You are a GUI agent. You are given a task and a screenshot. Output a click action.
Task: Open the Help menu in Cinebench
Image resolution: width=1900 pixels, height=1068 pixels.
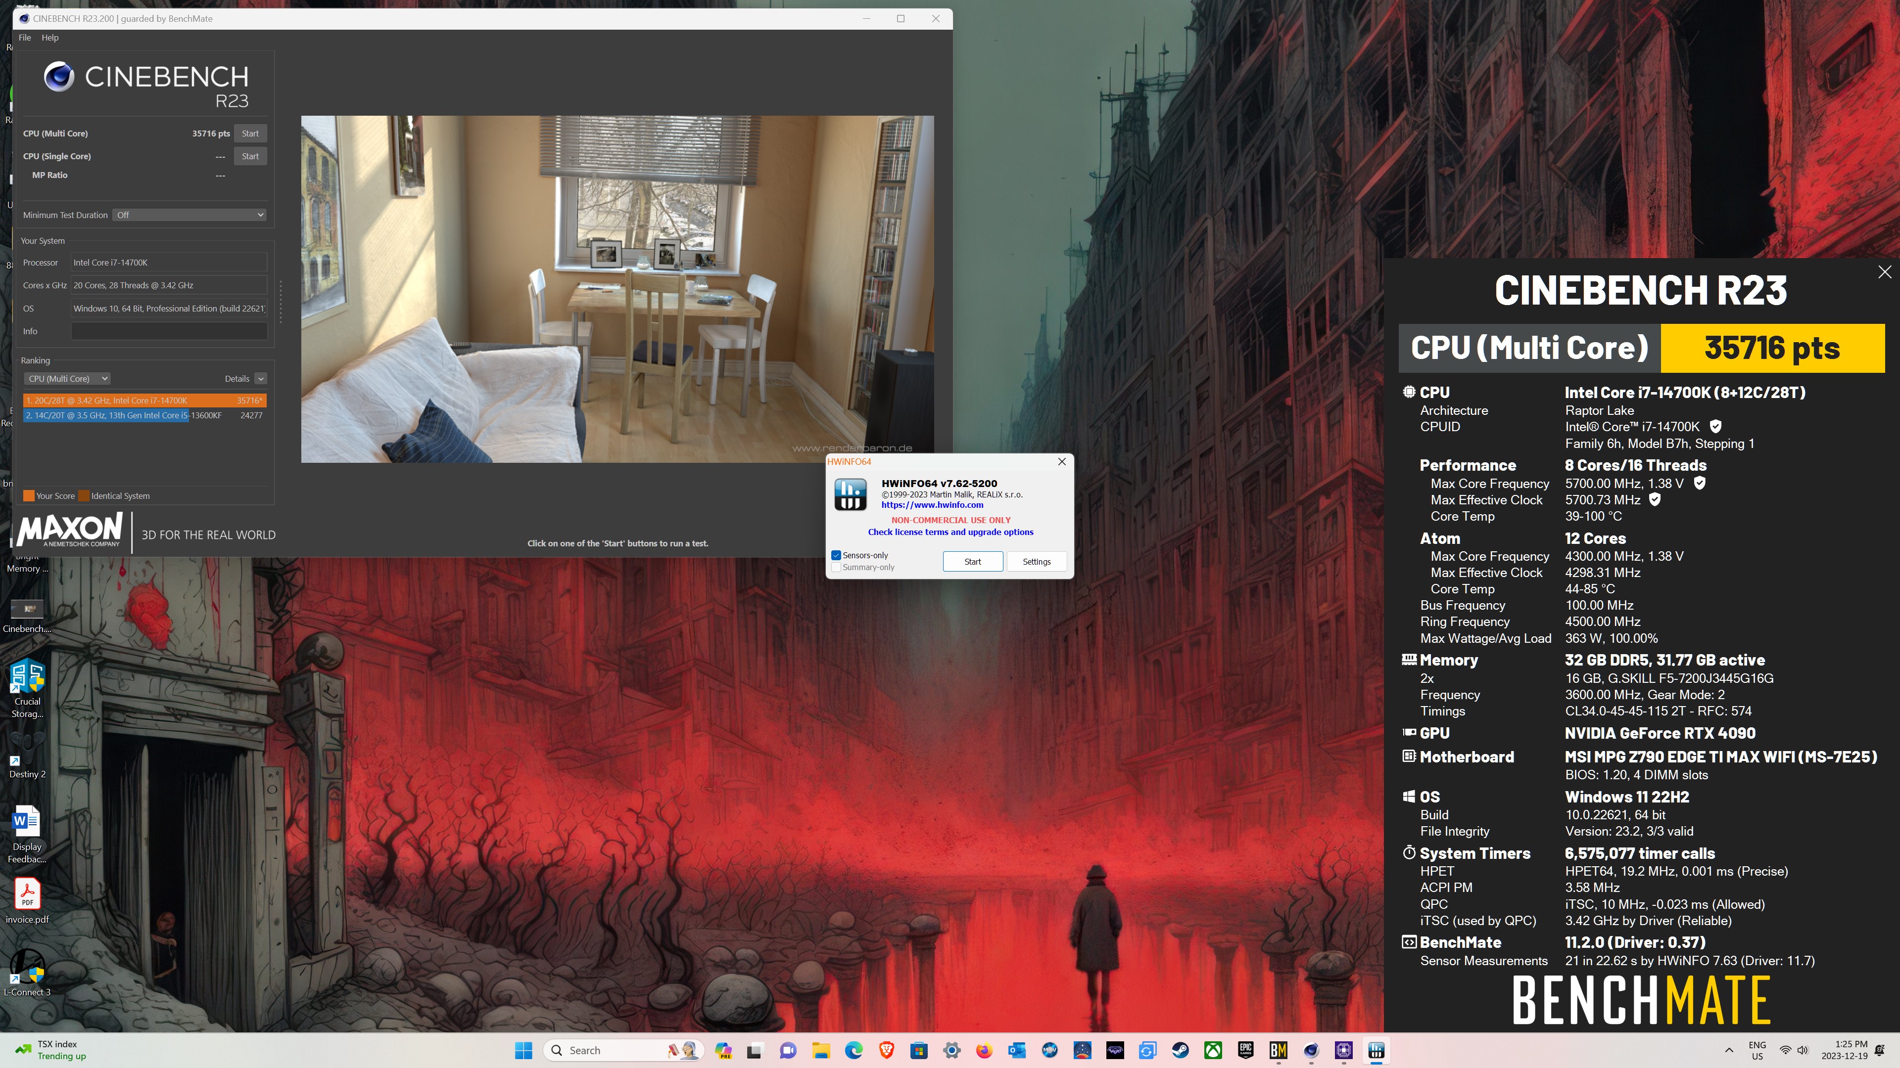(x=49, y=38)
